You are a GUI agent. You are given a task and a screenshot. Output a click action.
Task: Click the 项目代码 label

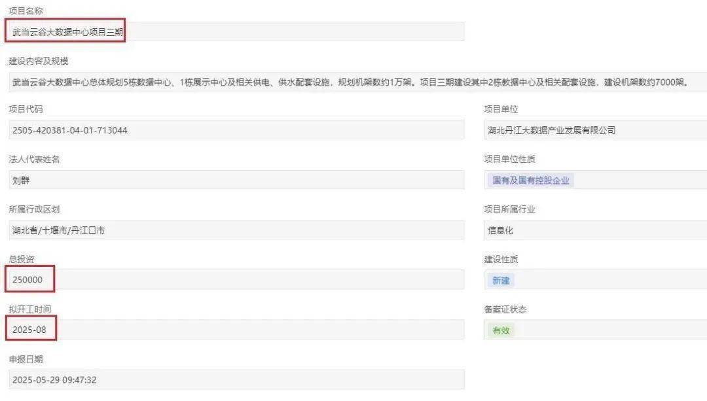pos(26,109)
